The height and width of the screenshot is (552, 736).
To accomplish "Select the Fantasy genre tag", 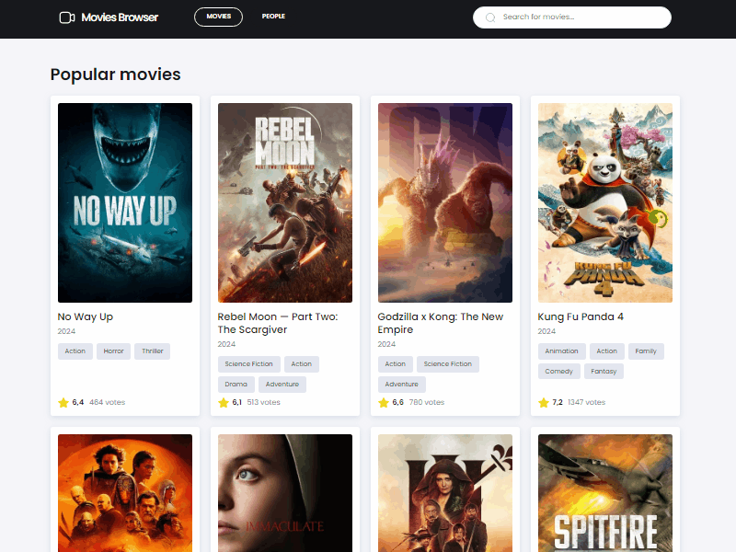I will pos(604,372).
